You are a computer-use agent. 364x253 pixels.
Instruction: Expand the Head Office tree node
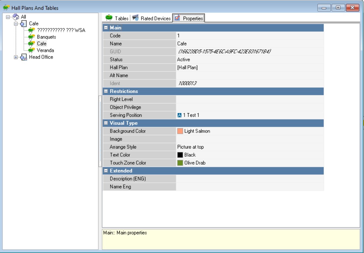click(16, 57)
